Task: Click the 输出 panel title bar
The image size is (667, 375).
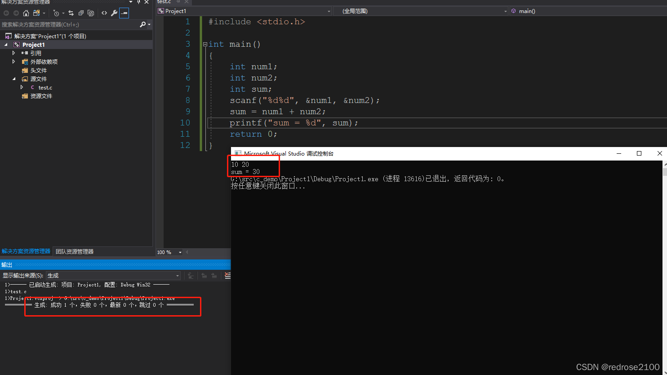Action: pyautogui.click(x=115, y=265)
